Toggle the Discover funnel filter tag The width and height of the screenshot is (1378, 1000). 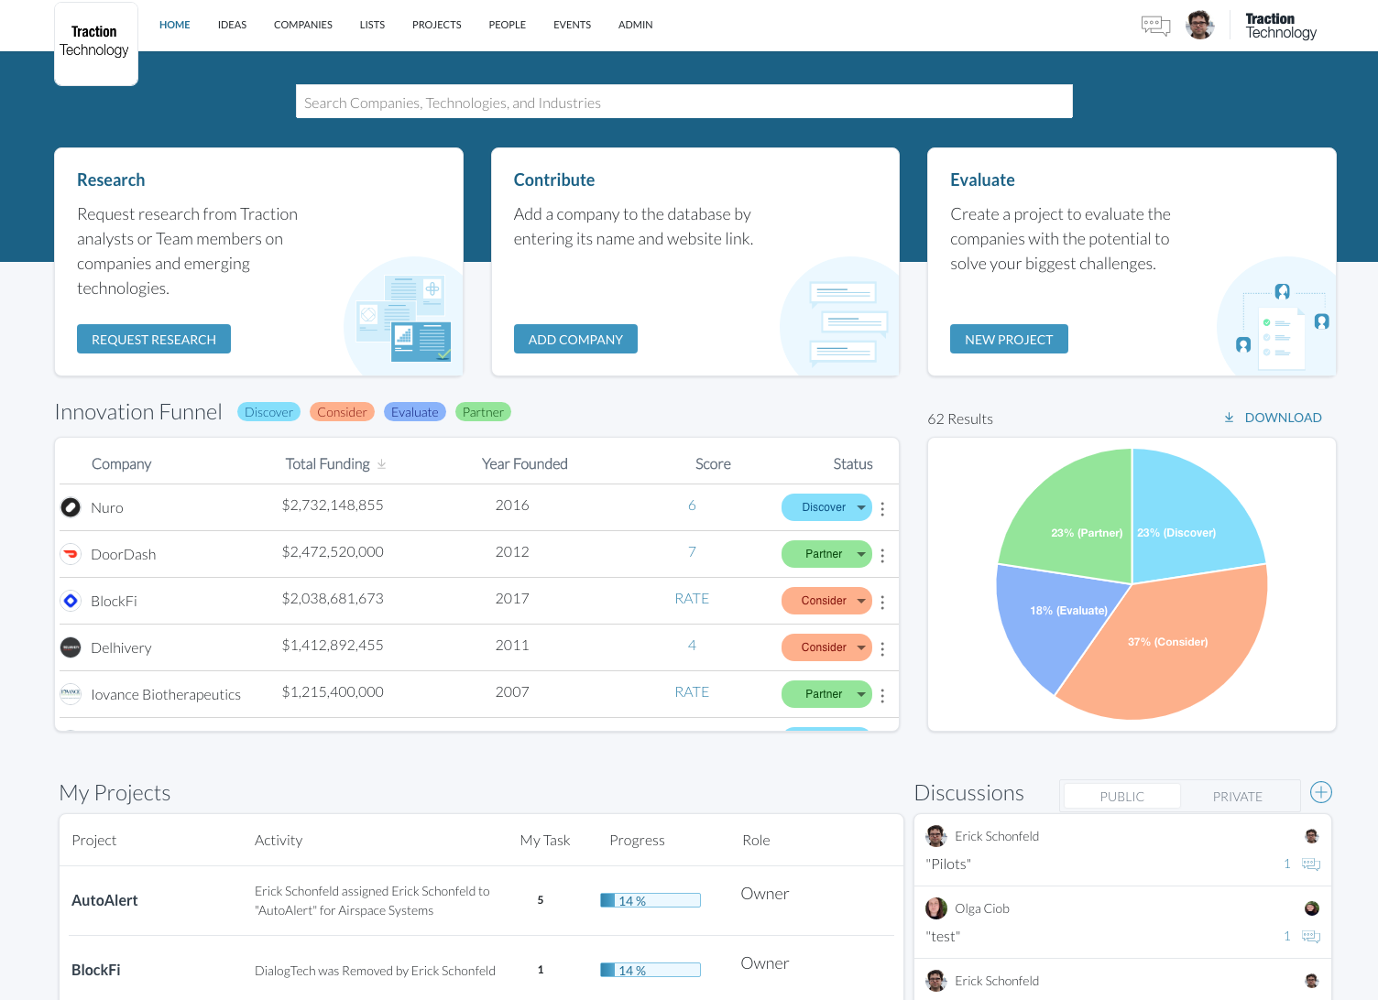269,412
